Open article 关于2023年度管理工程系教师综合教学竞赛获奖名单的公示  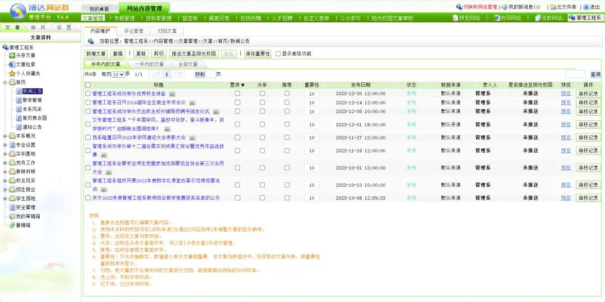coord(156,198)
